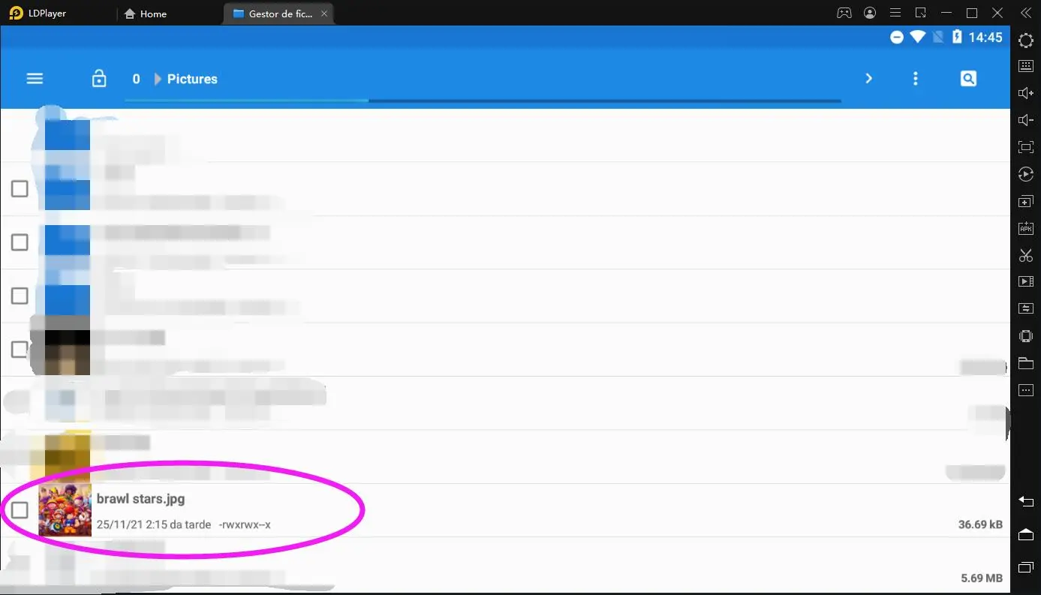Click the Pictures breadcrumb path label

pos(192,79)
